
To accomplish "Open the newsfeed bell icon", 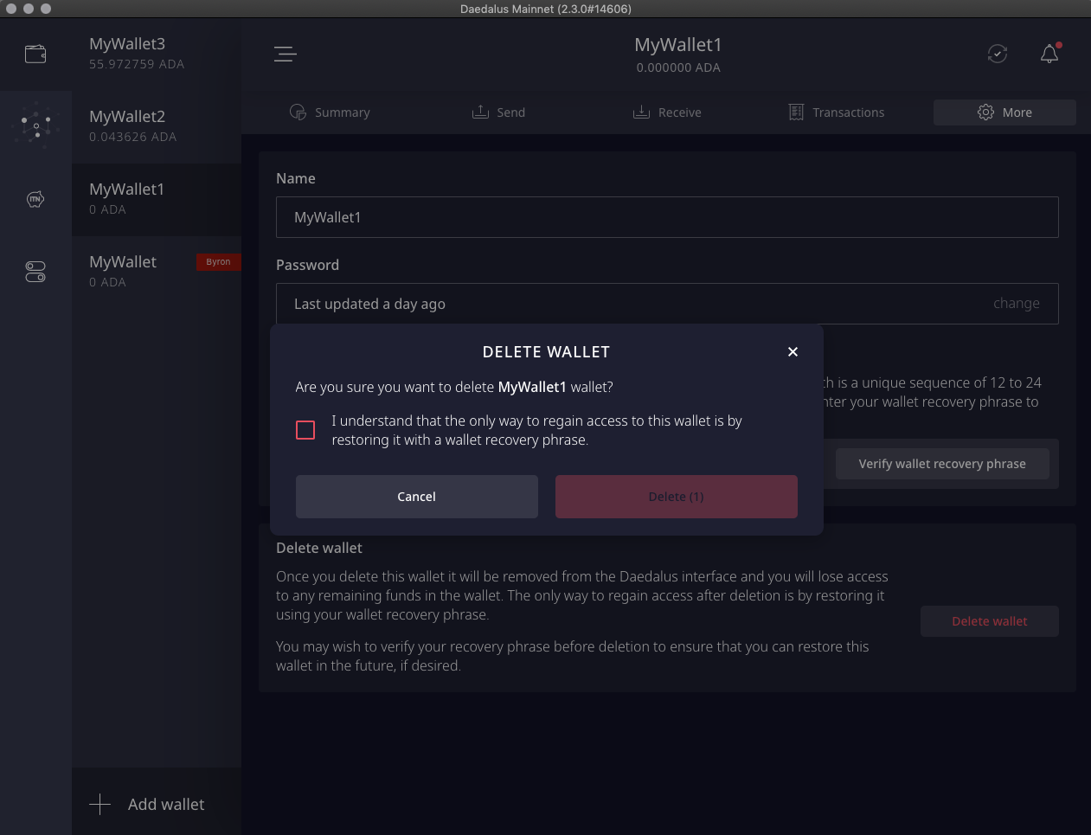I will (x=1049, y=54).
